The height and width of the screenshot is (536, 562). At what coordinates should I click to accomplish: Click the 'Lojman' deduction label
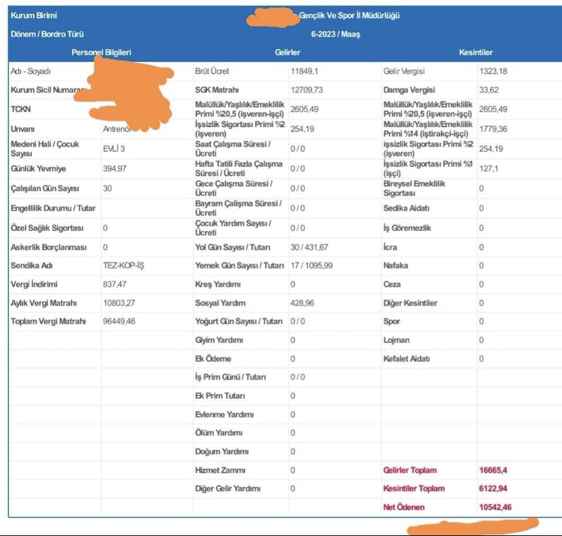[x=396, y=340]
